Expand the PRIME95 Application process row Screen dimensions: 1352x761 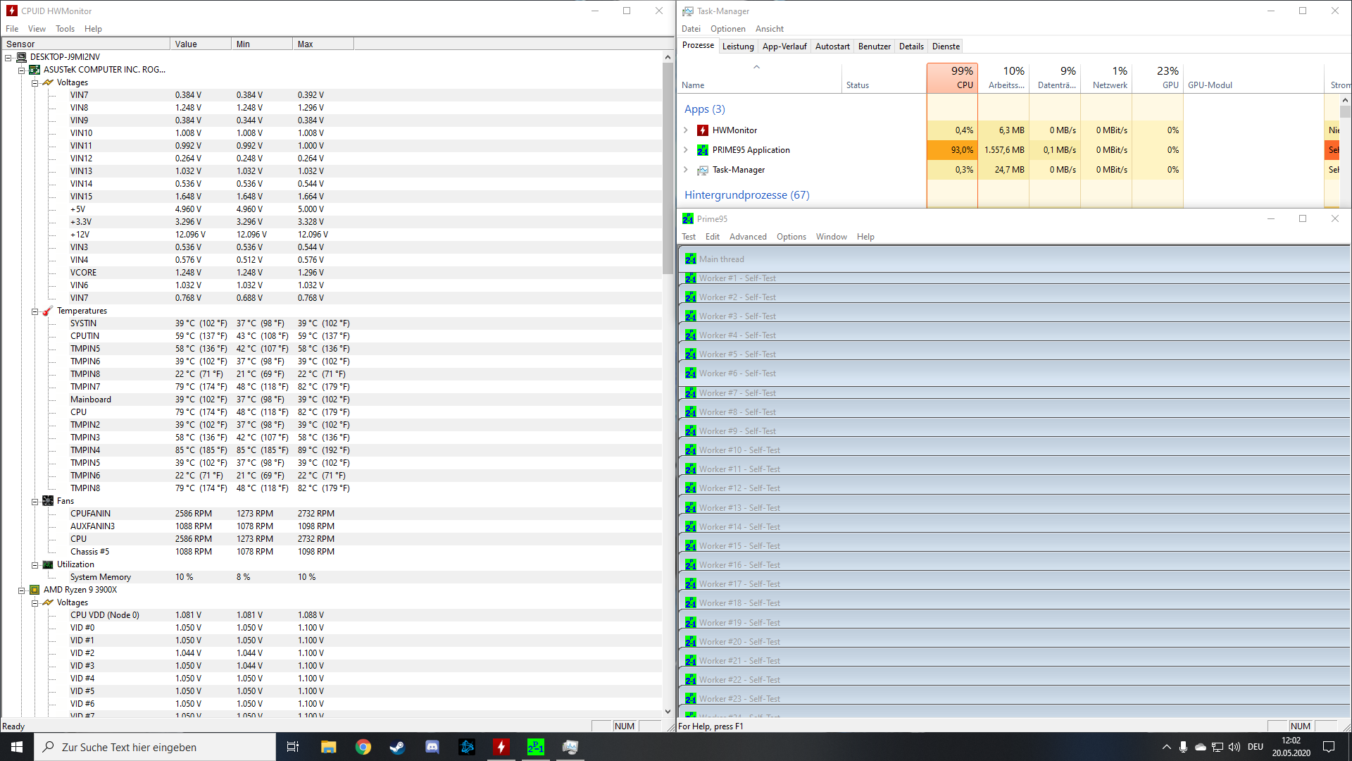tap(685, 150)
